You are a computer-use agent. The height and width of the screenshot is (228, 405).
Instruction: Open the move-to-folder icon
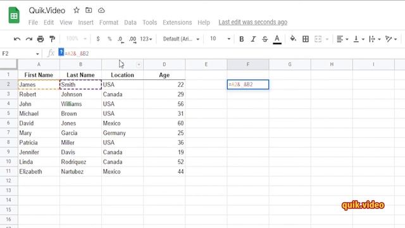pyautogui.click(x=89, y=10)
